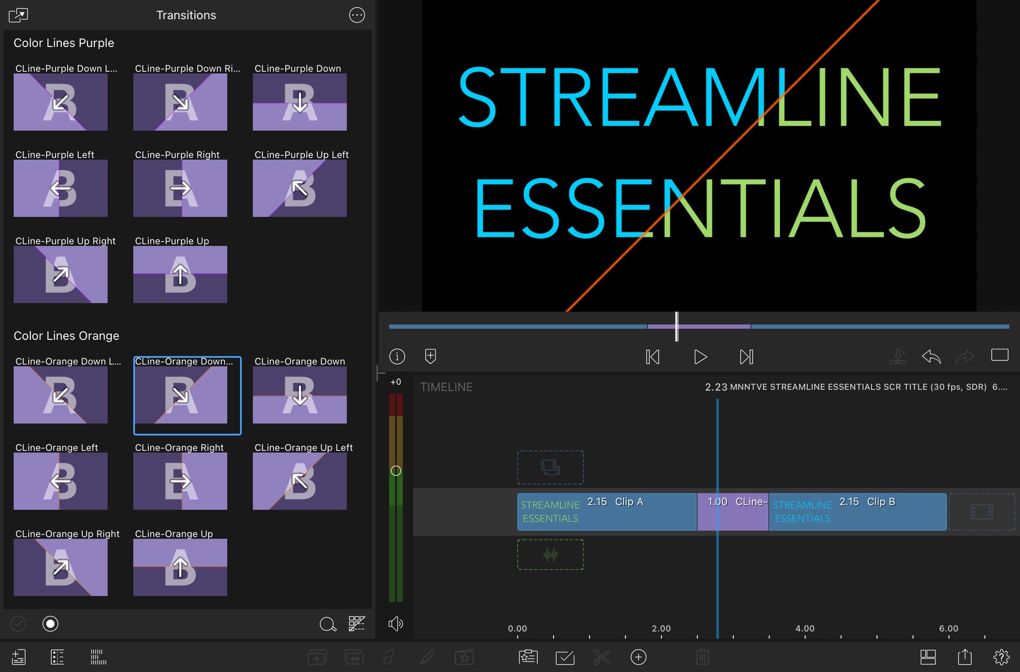Toggle the audio speaker mute icon
The height and width of the screenshot is (672, 1020).
(396, 623)
